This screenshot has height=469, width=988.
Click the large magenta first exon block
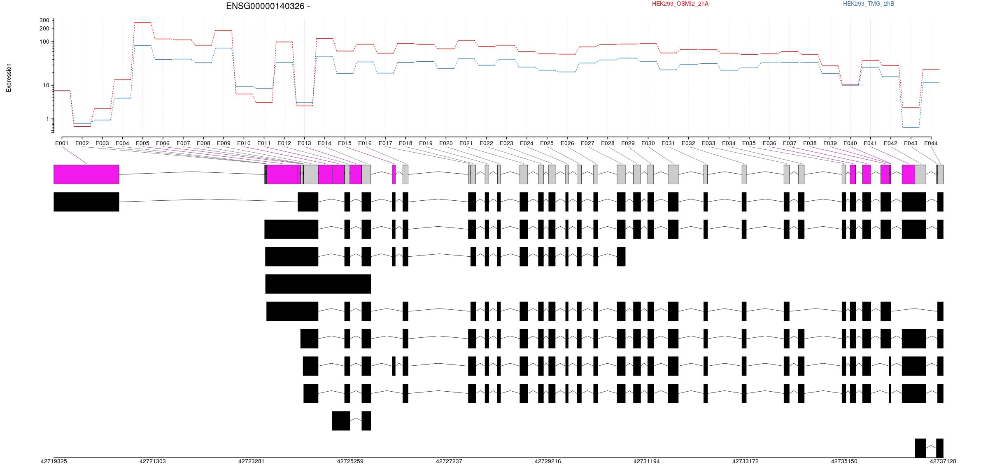coord(86,174)
